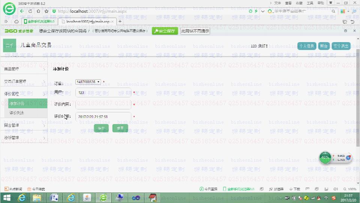Open the cloud sync icon beside tabs

point(16,21)
